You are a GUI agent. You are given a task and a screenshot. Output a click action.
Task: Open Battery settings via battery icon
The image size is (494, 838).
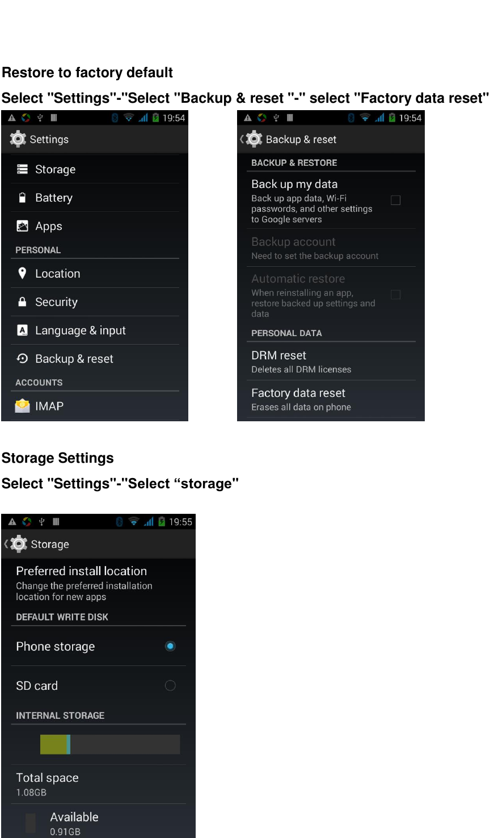[22, 197]
